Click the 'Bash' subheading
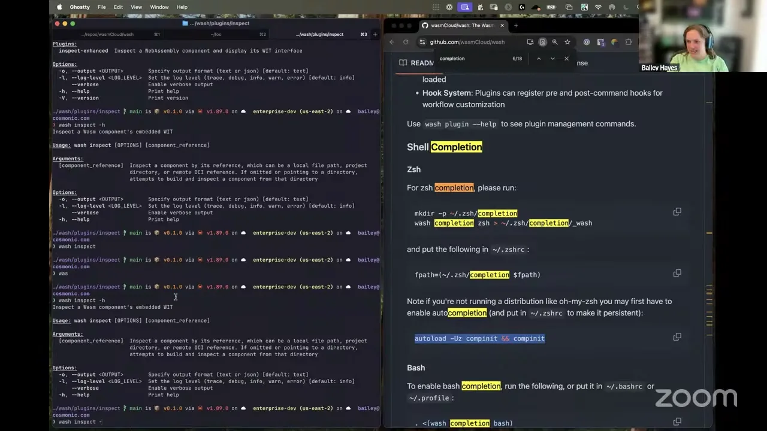 pos(416,368)
